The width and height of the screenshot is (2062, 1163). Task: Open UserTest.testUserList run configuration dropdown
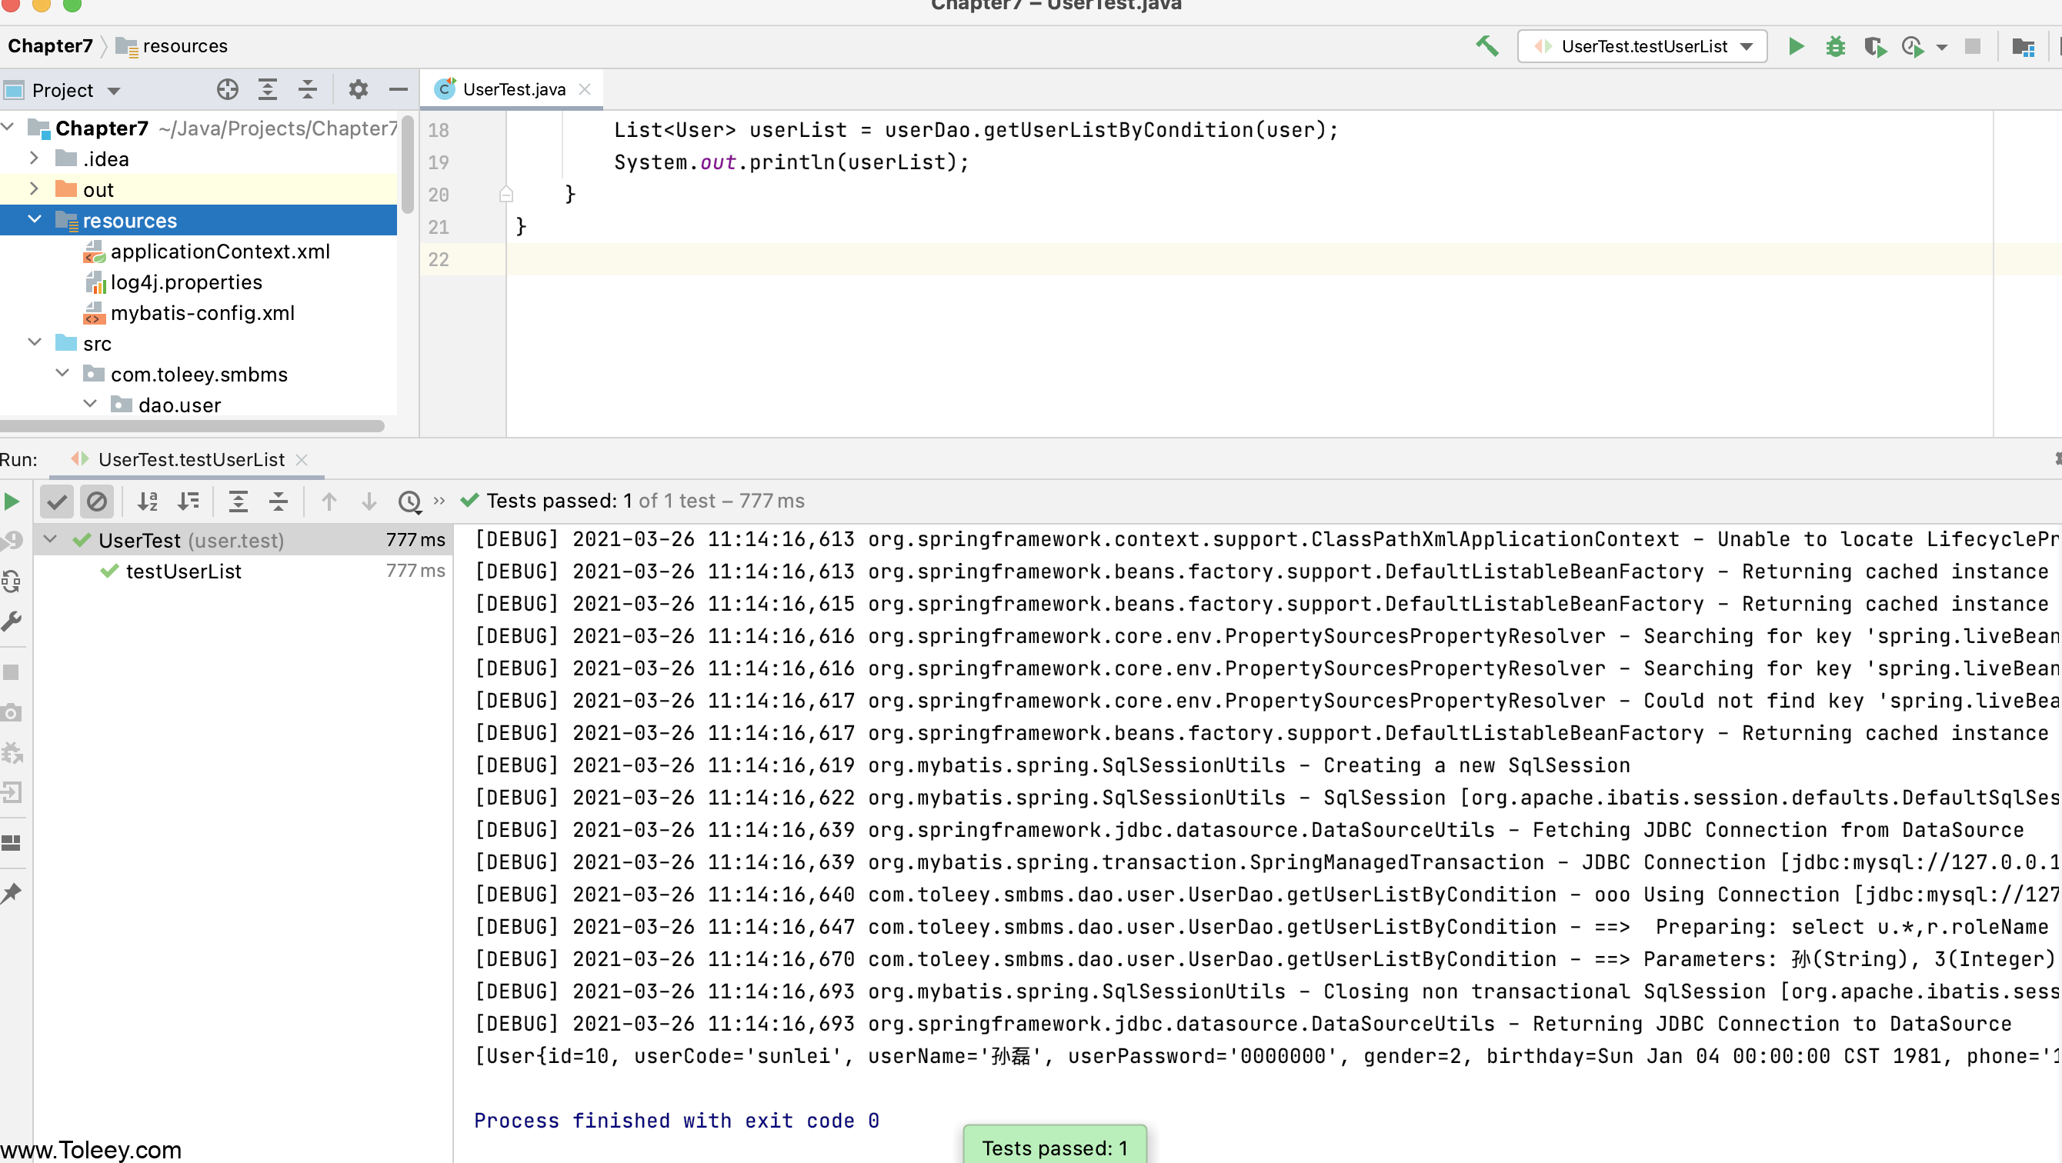(x=1643, y=46)
